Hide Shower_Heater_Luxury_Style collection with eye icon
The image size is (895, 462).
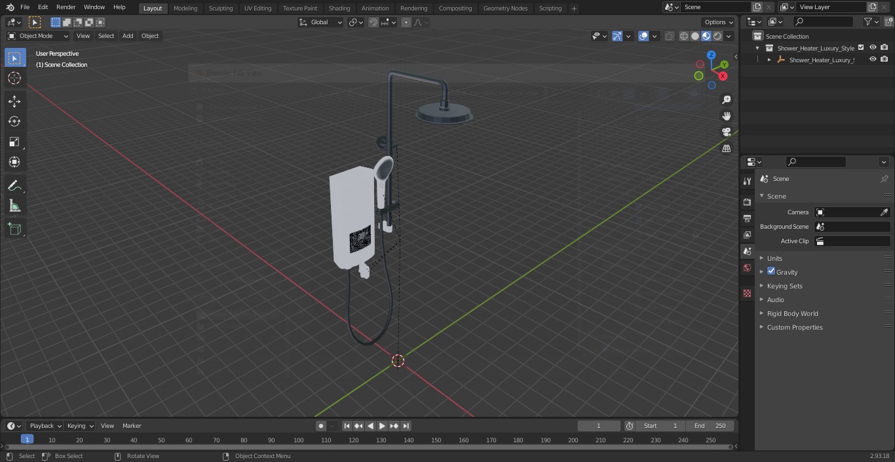[873, 48]
